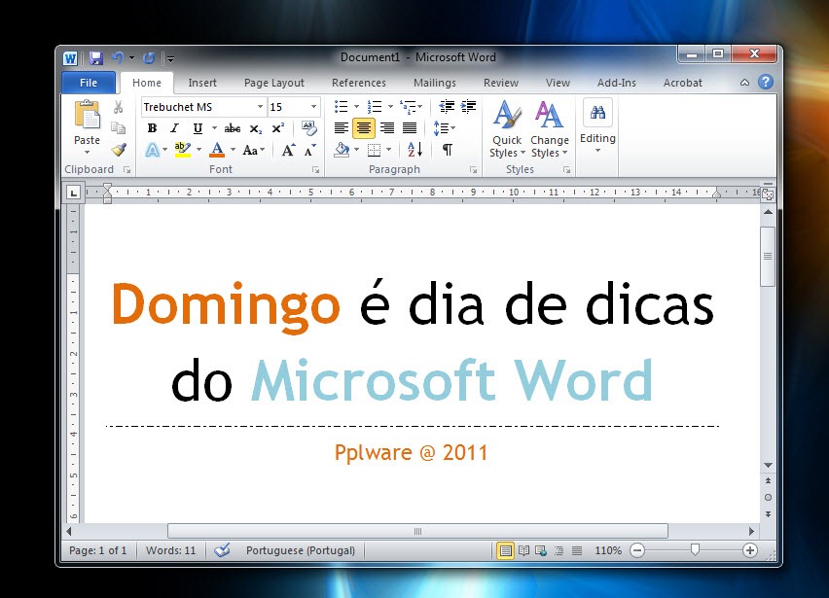Activate the Format Painter brush

(119, 150)
